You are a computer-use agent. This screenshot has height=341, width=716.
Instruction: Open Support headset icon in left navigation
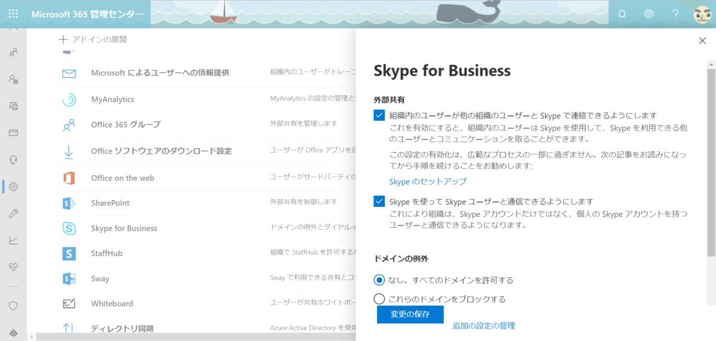point(13,160)
